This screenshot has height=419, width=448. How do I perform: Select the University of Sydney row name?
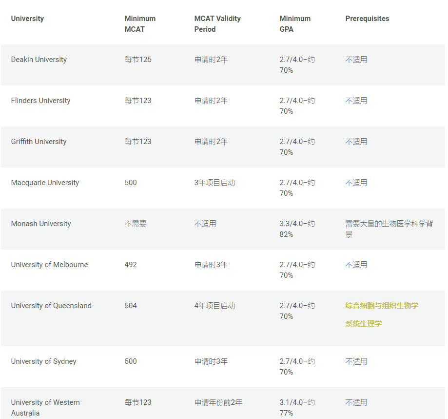43,361
